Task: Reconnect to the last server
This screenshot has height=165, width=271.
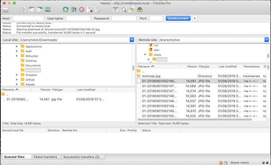Action: tap(97, 9)
